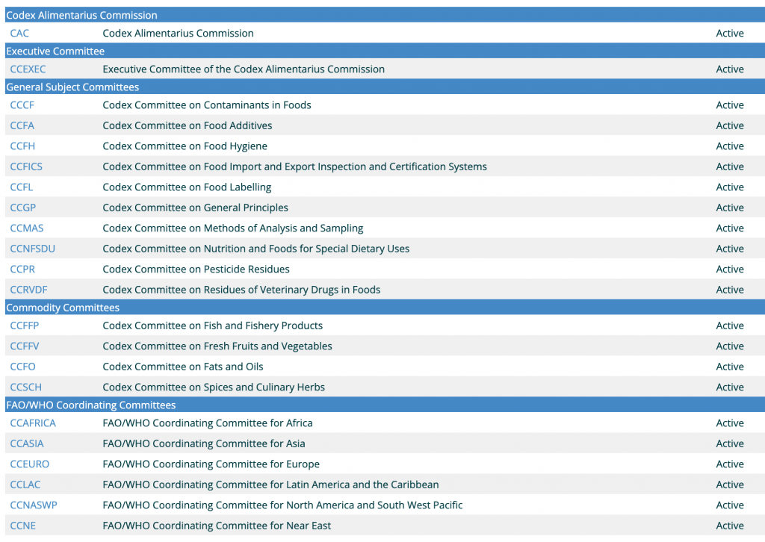Click 'Codex Committee on Fats and Oils' name
Screen dimensions: 765x542
183,366
